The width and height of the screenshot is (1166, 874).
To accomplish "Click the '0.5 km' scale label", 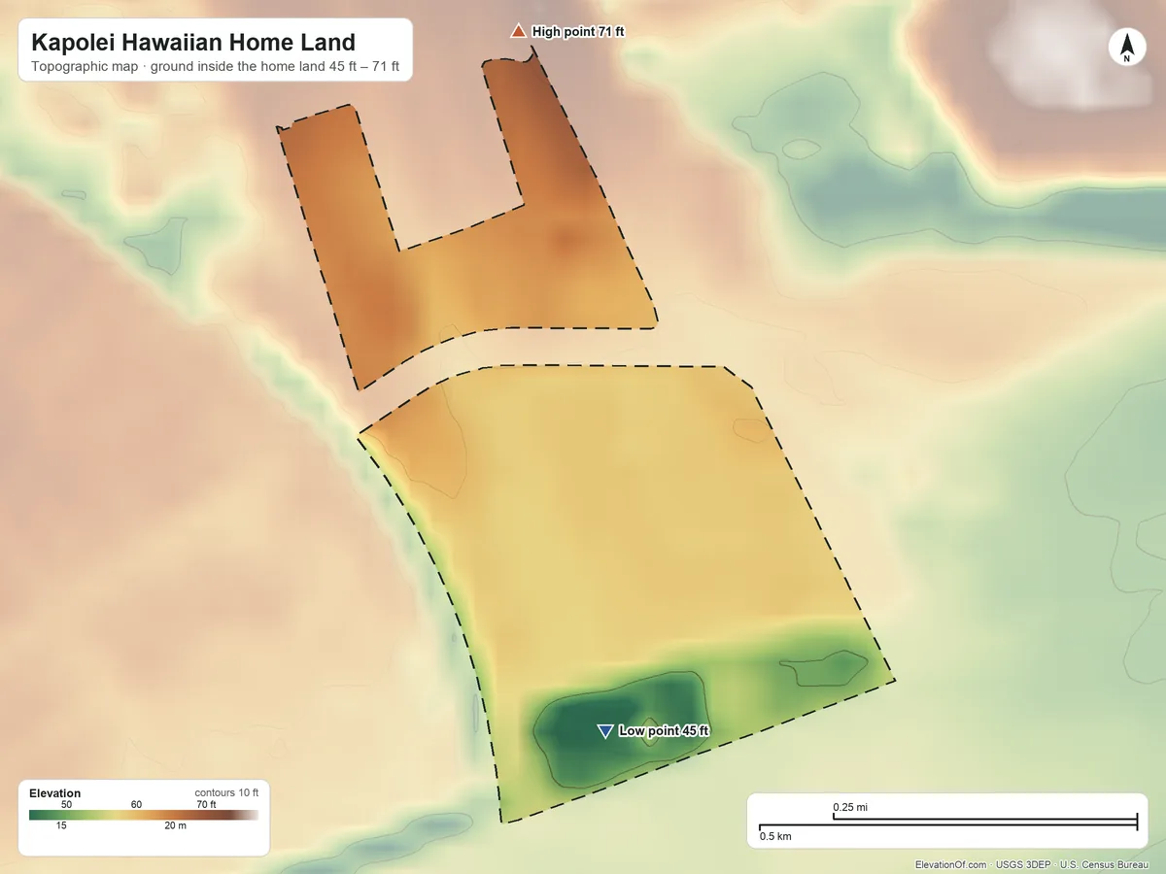I will (775, 836).
